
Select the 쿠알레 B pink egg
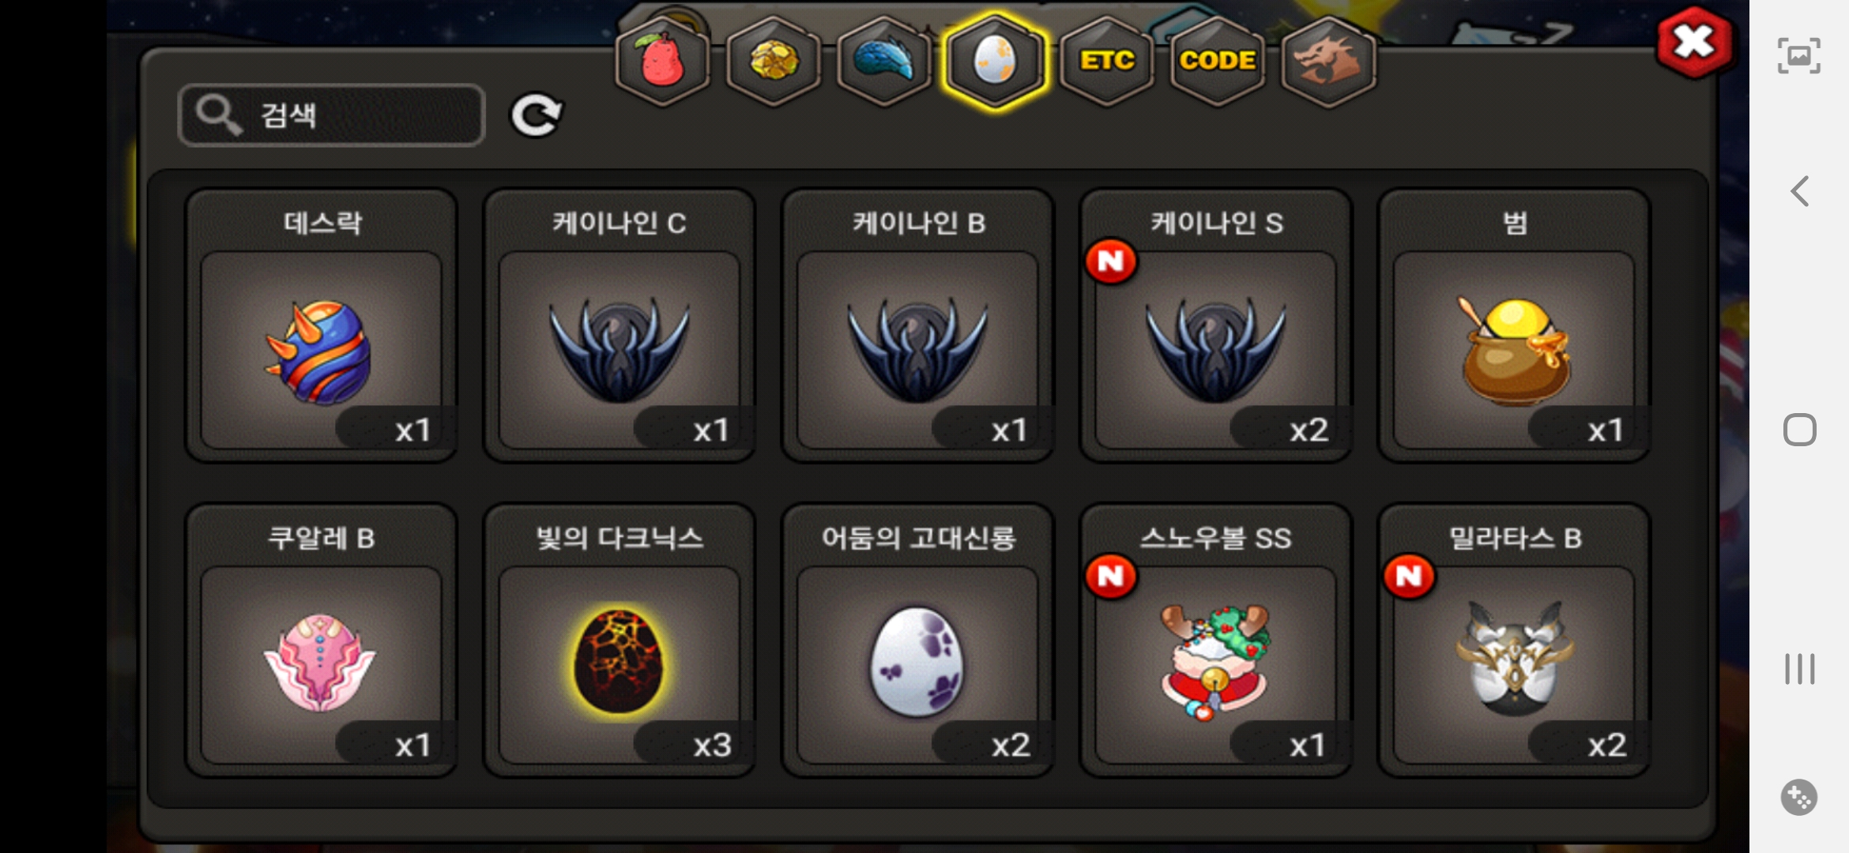[x=321, y=640]
